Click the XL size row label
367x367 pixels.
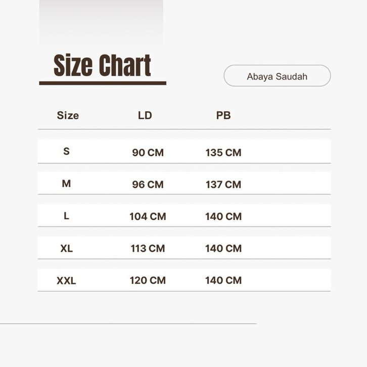click(66, 248)
